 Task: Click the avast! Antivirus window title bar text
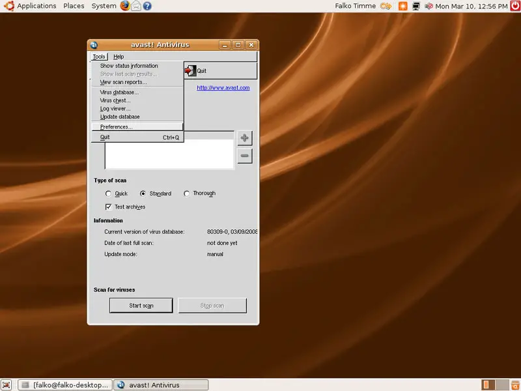coord(160,45)
